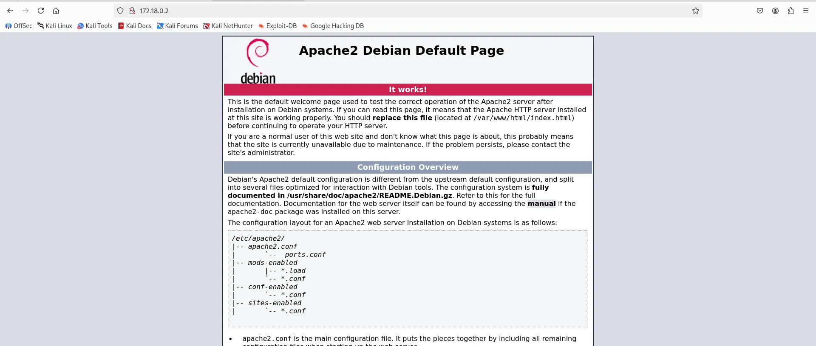Click the browser back arrow button
The width and height of the screenshot is (816, 346).
(x=10, y=11)
